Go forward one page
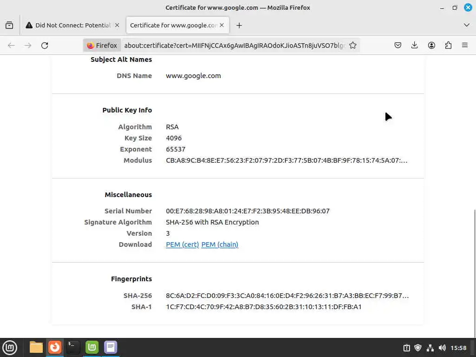The image size is (476, 357). [x=28, y=46]
